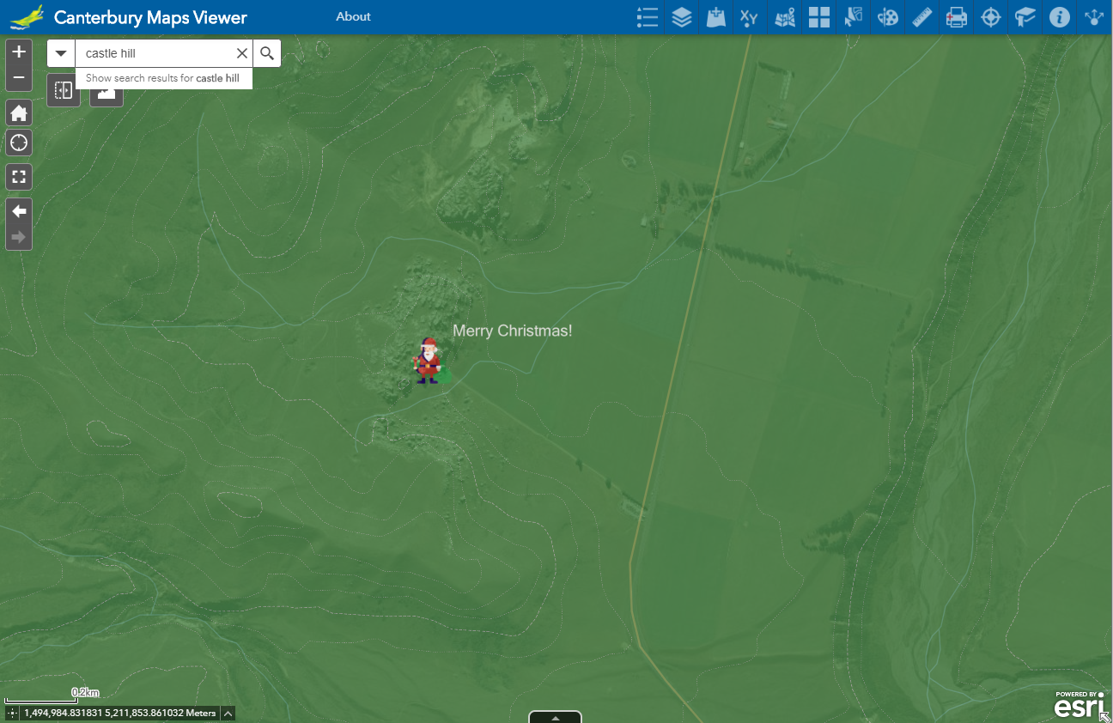Image resolution: width=1113 pixels, height=723 pixels.
Task: Click the Santa Claus marker on the map
Action: (x=428, y=361)
